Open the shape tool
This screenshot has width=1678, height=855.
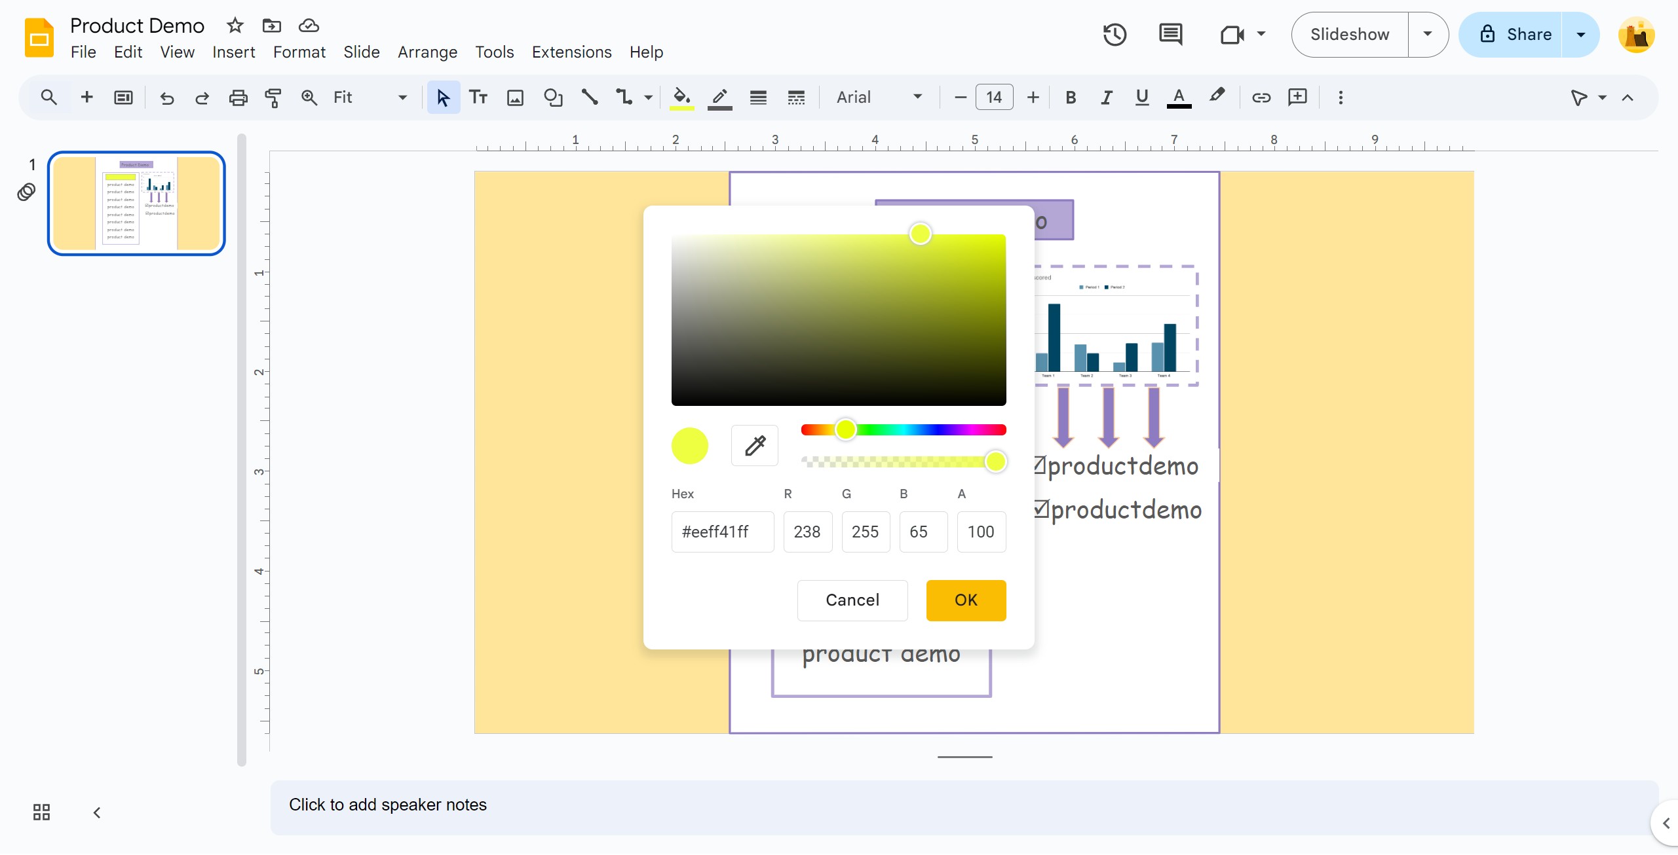(553, 98)
